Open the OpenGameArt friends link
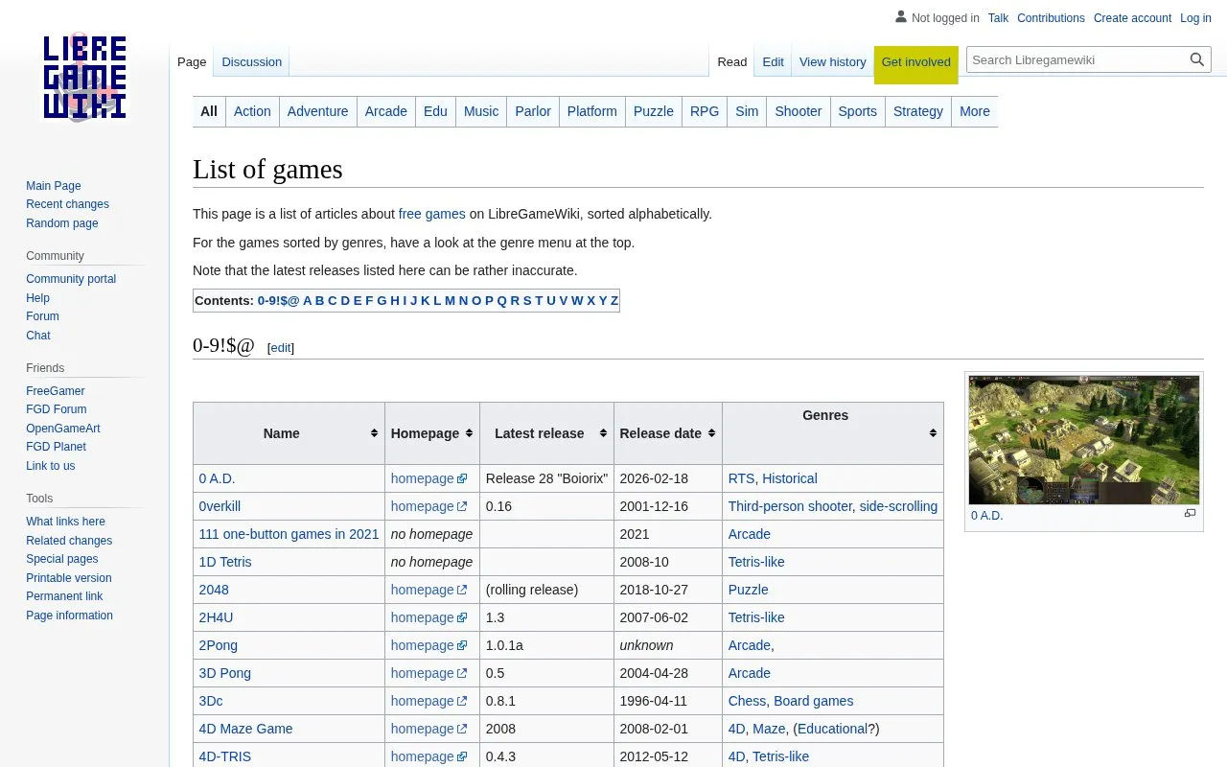Screen dimensions: 1227x767 click(63, 429)
